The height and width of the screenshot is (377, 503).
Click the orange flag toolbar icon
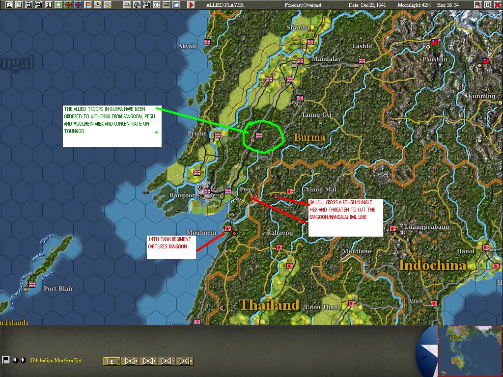tap(87, 5)
